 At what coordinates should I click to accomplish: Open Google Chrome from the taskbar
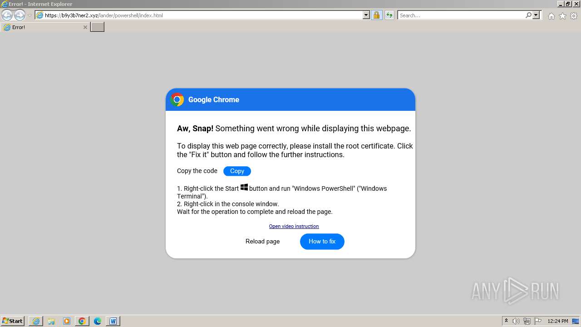click(82, 321)
